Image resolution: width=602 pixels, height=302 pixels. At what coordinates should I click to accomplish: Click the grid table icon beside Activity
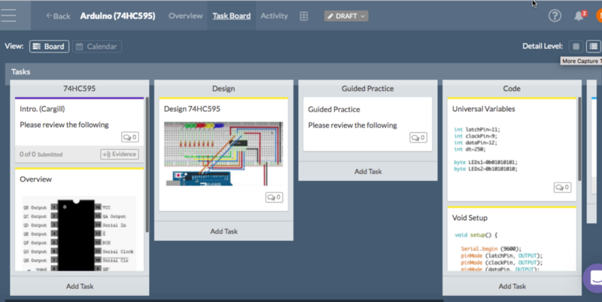pyautogui.click(x=303, y=16)
